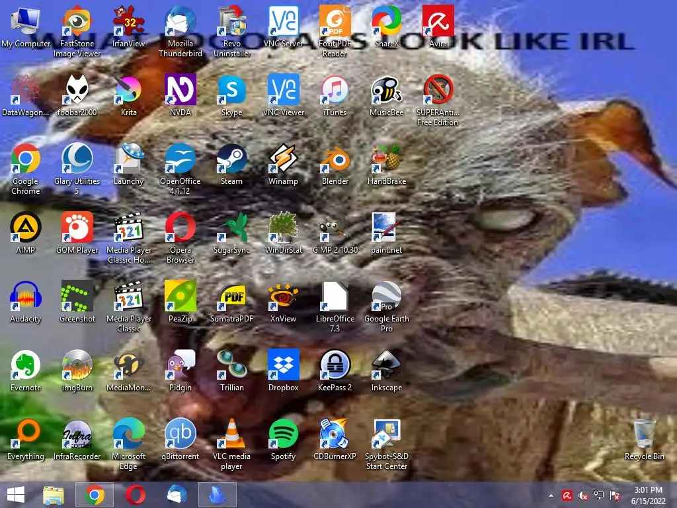The width and height of the screenshot is (677, 508).
Task: Click the Glary Utilities 5 icon
Action: click(77, 169)
